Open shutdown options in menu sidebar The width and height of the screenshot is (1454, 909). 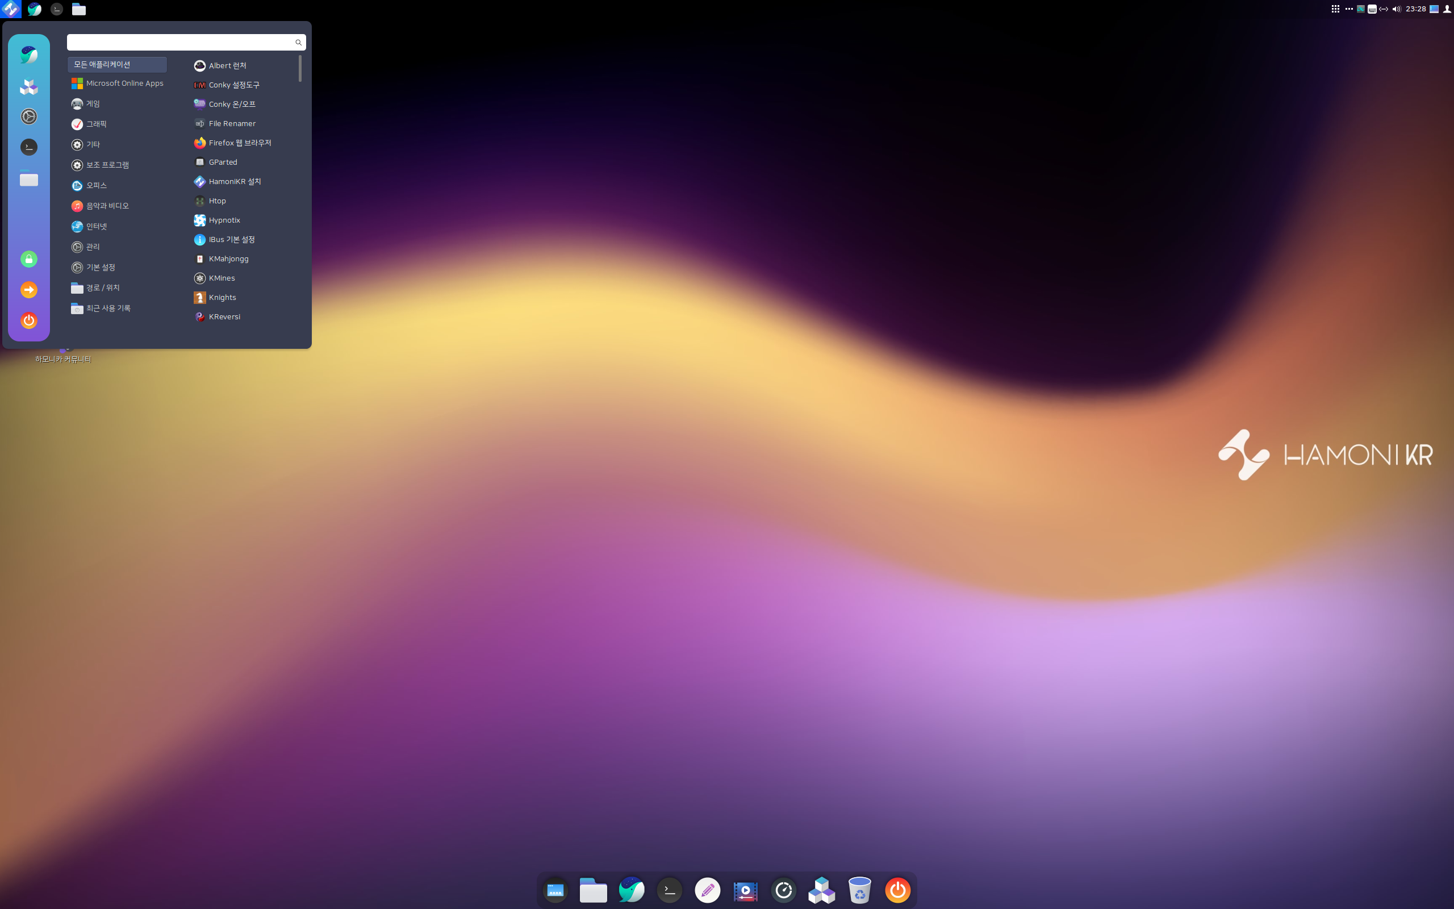(x=29, y=320)
